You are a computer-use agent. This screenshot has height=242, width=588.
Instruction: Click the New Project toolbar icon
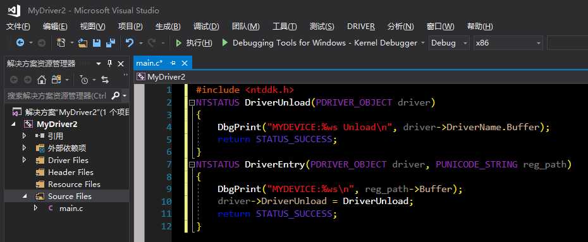coord(61,43)
